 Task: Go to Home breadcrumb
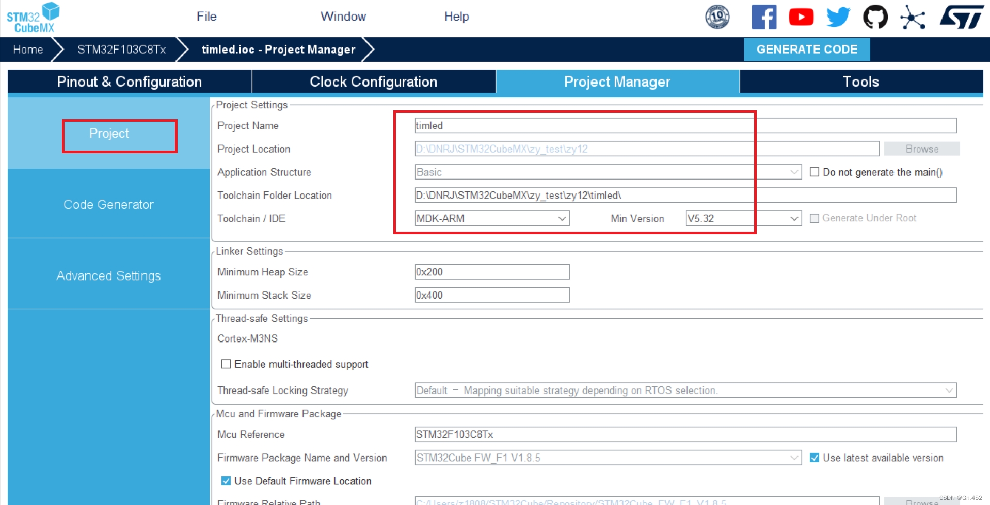coord(28,50)
